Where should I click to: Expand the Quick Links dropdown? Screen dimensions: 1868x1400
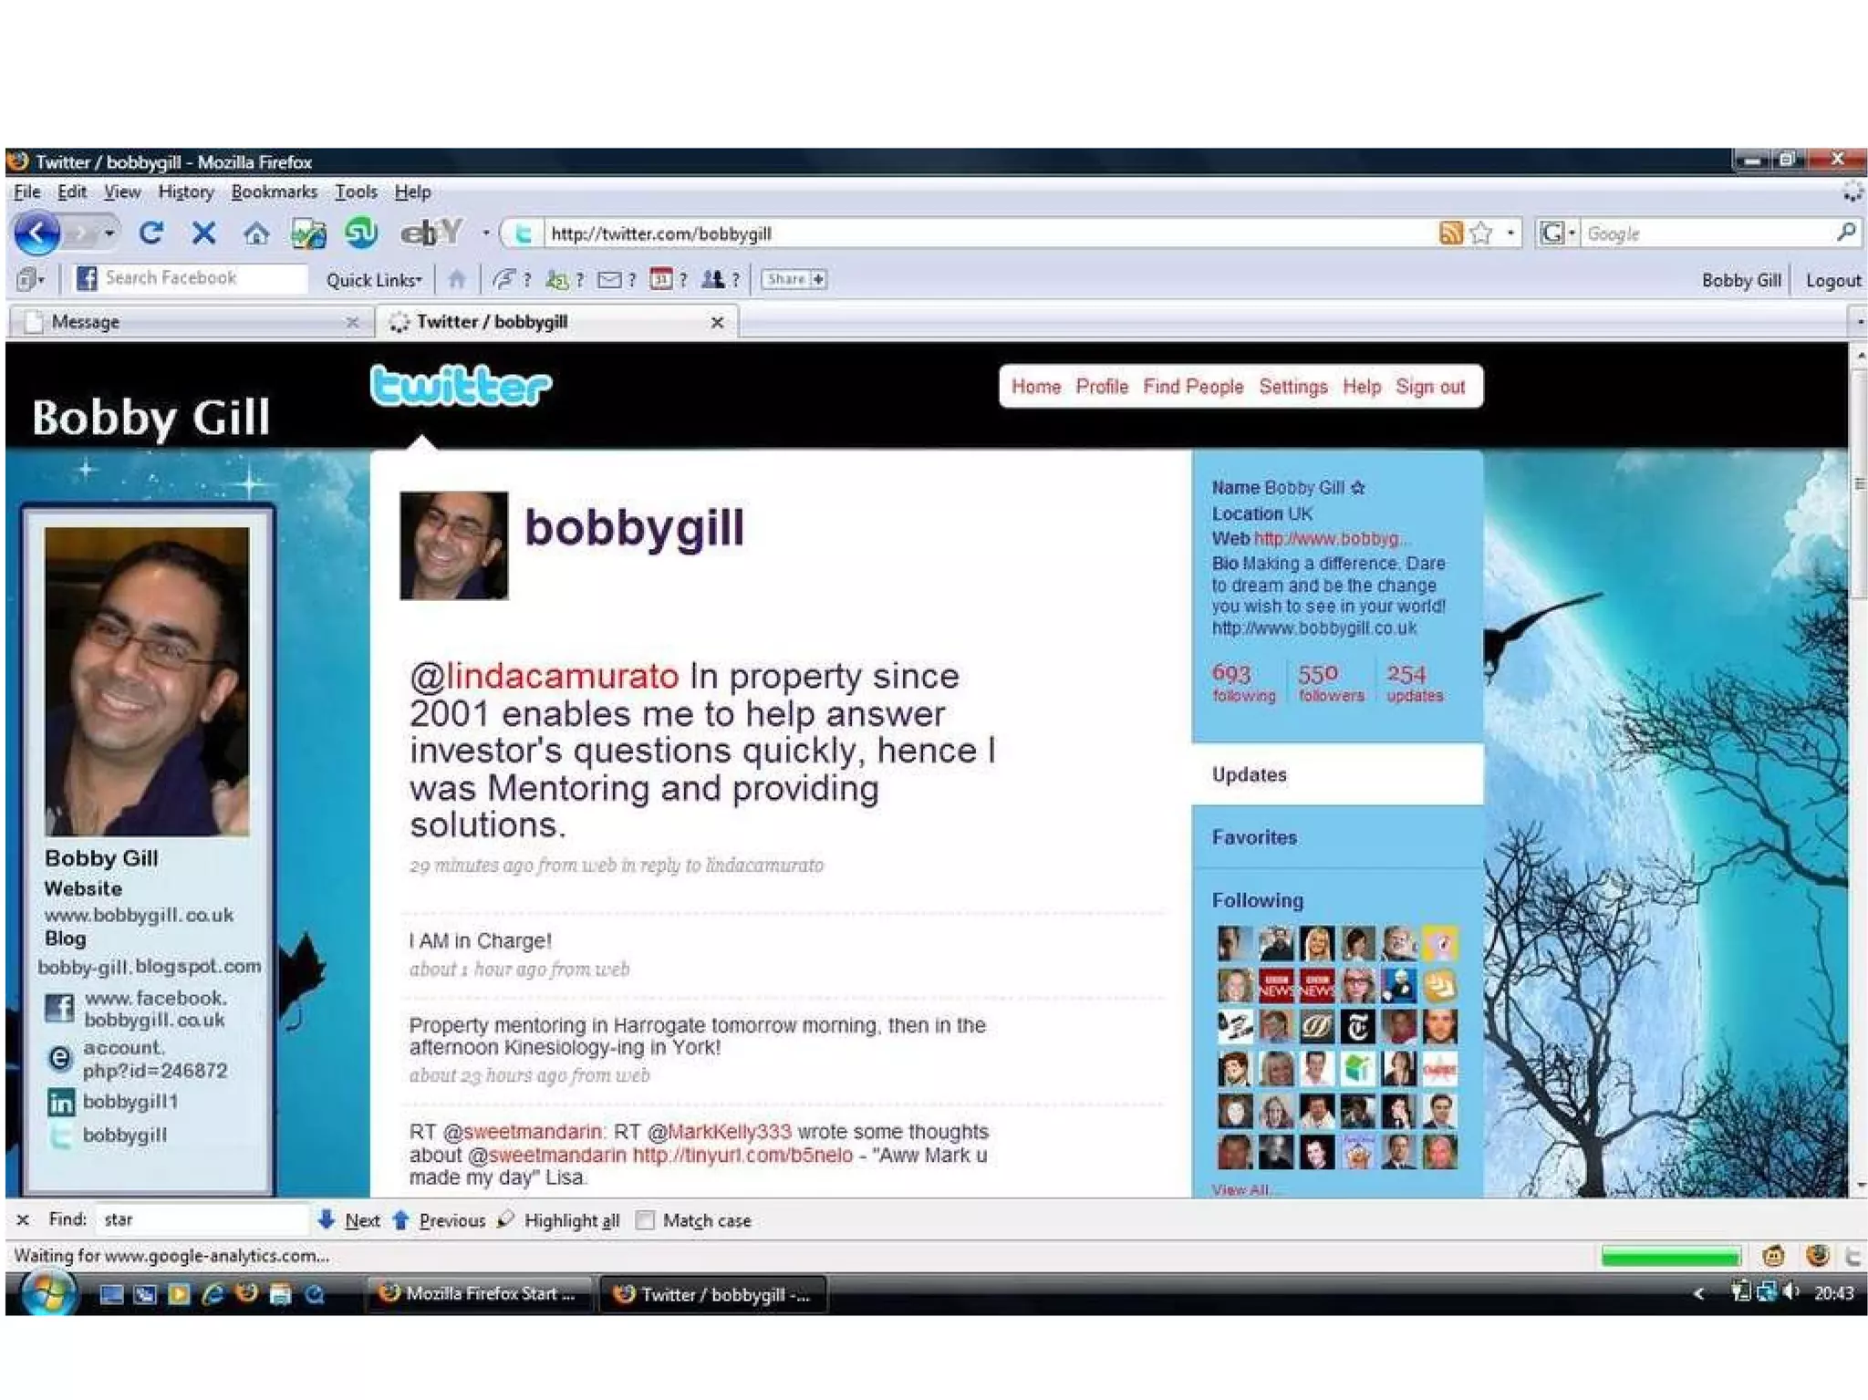(x=374, y=280)
